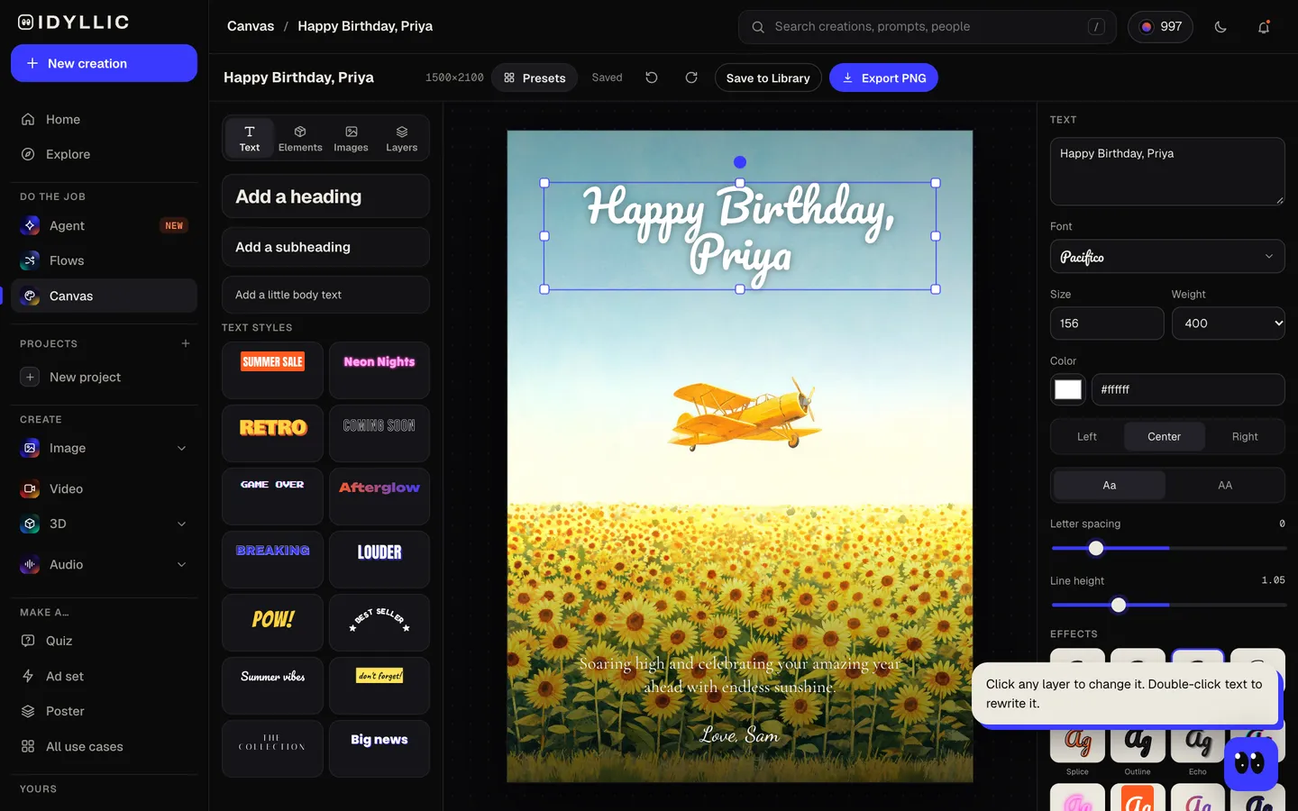Apply the Afterglow text style
Viewport: 1298px width, 811px height.
tap(379, 497)
